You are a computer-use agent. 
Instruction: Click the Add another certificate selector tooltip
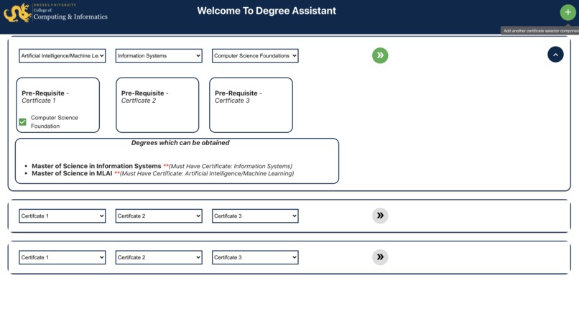[x=540, y=31]
